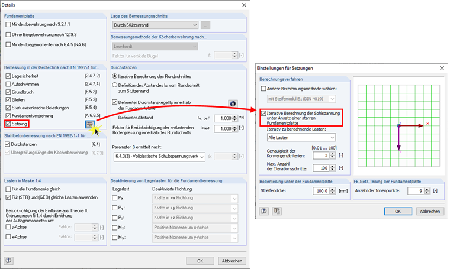Click Max. Anzahl der Iterationsschritte field

click(x=322, y=168)
